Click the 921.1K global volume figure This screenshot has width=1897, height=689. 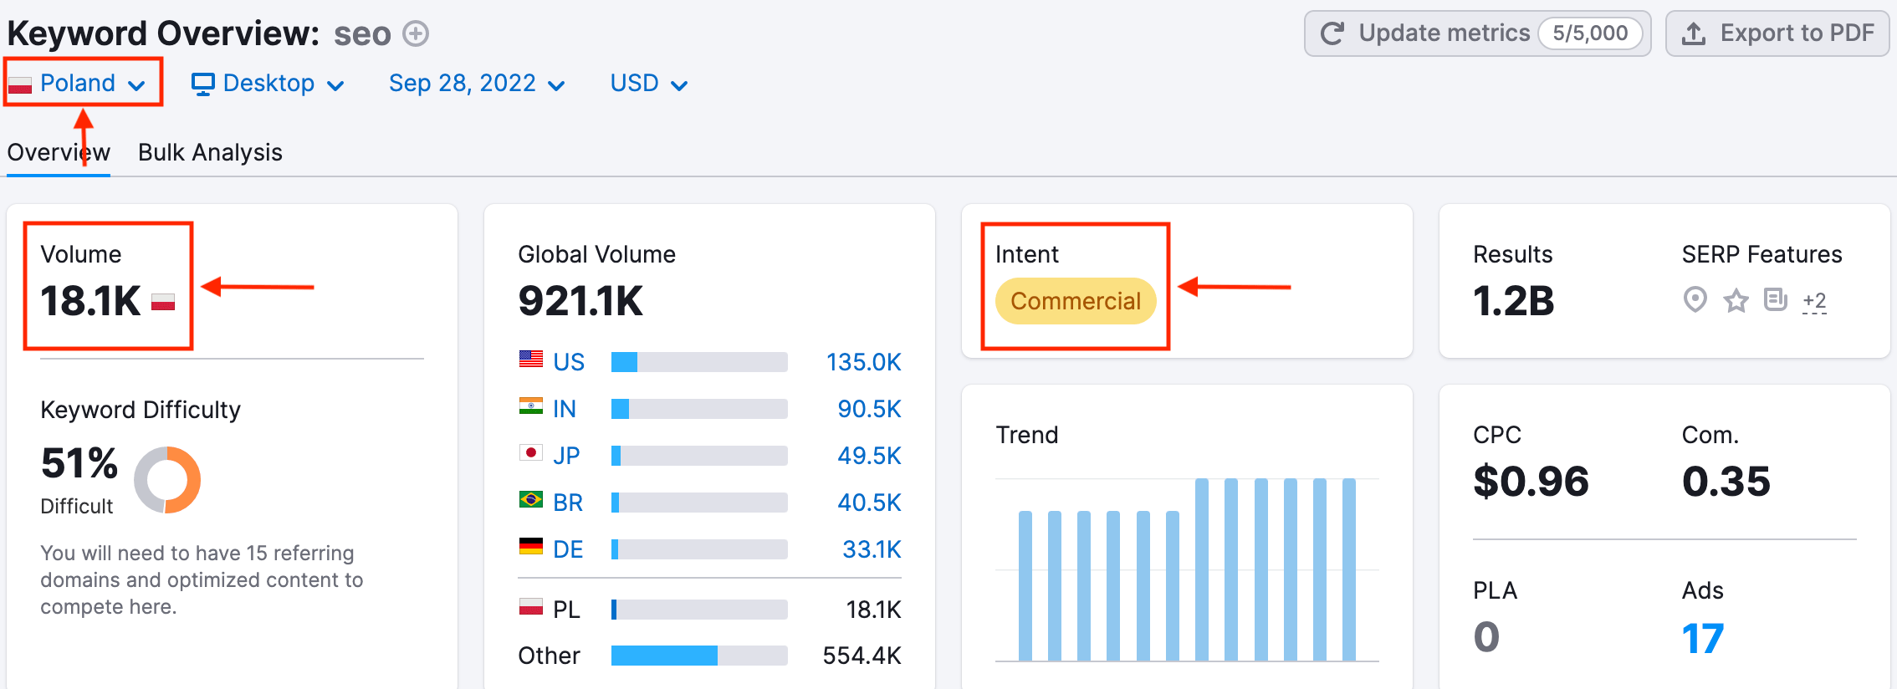coord(580,301)
